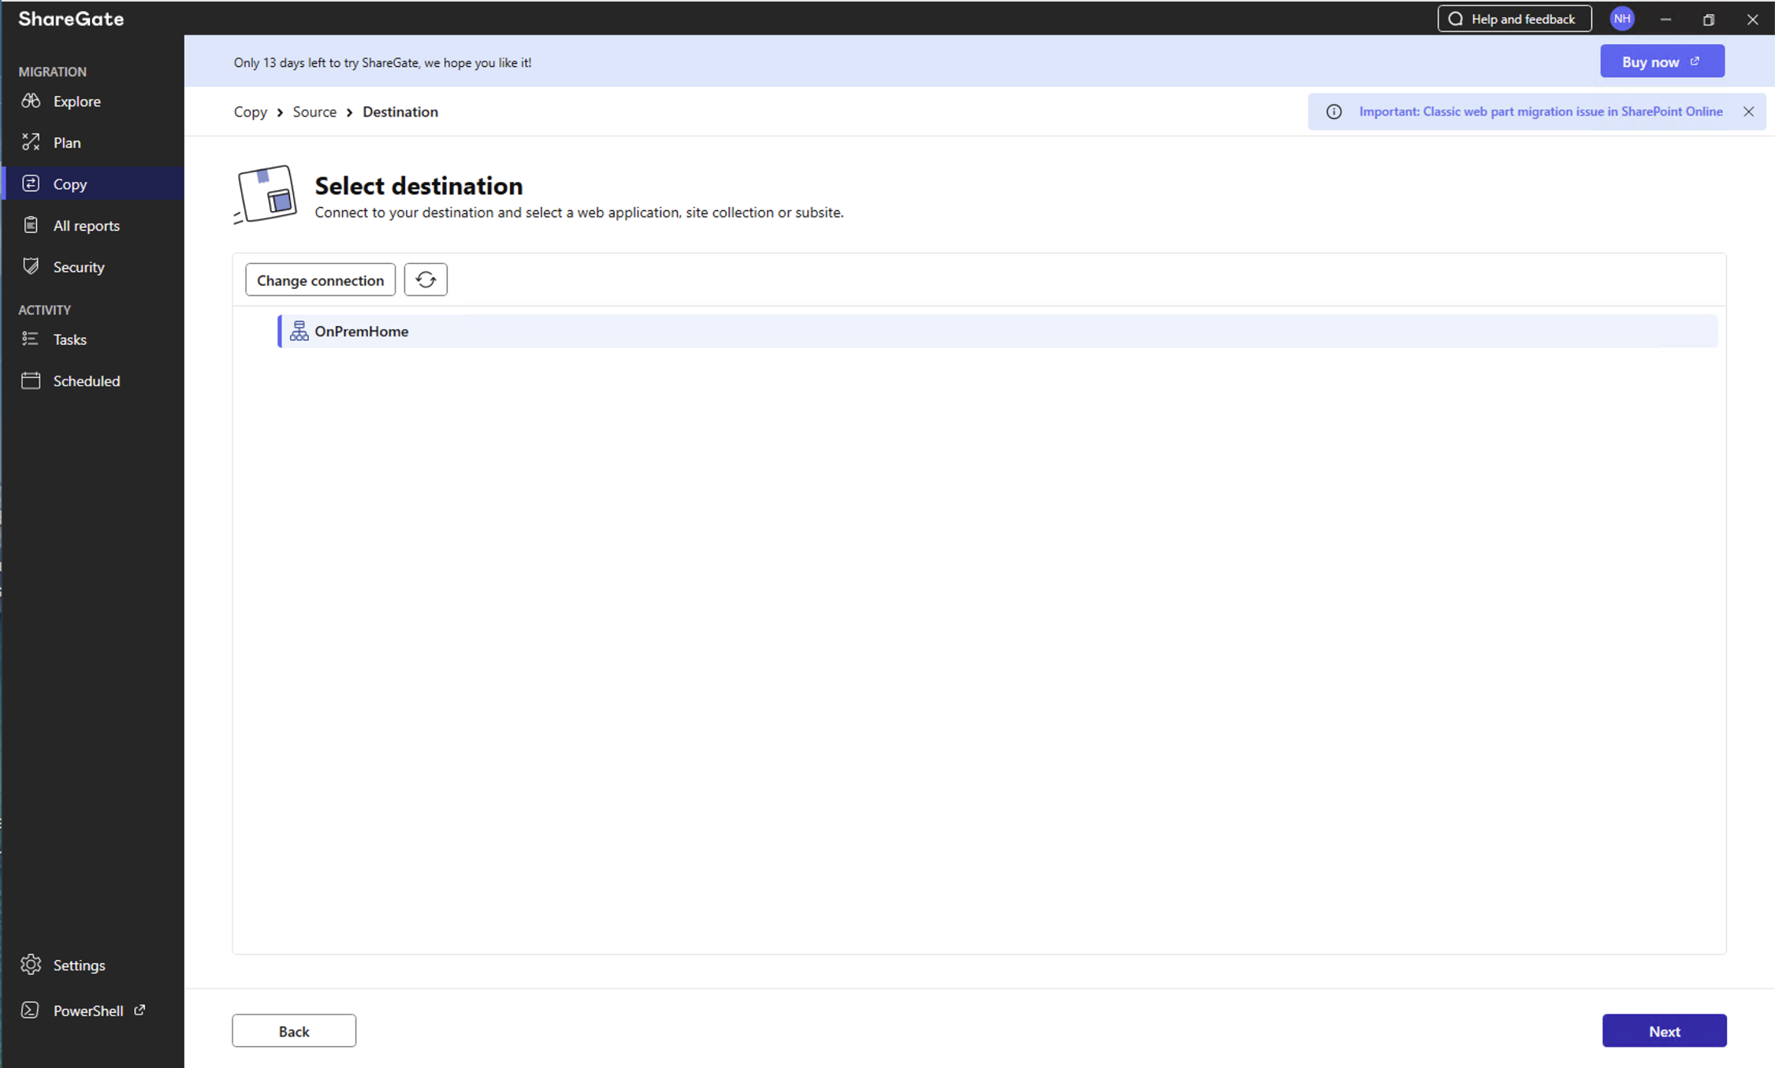Restore down the ShareGate window
This screenshot has width=1775, height=1068.
click(x=1709, y=19)
